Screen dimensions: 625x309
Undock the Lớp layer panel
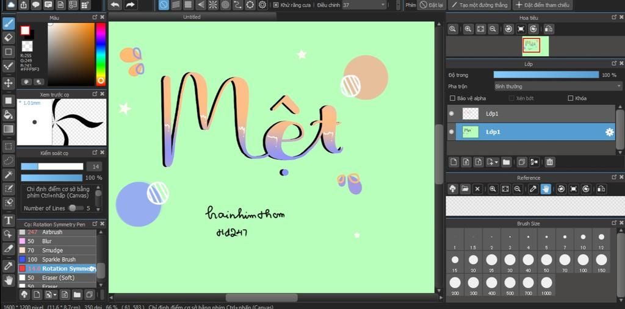614,63
